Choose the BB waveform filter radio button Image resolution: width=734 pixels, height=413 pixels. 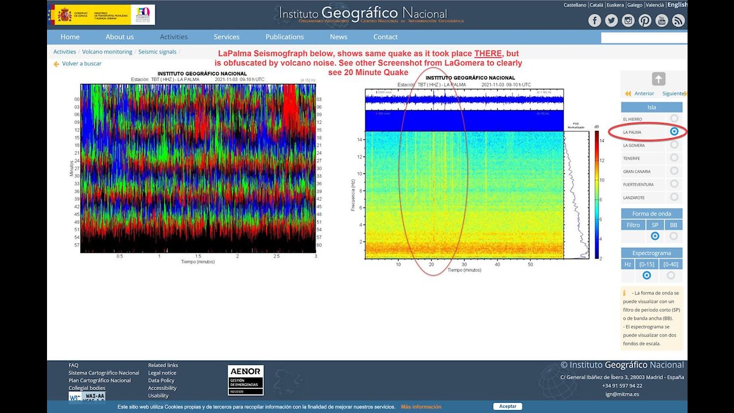673,236
